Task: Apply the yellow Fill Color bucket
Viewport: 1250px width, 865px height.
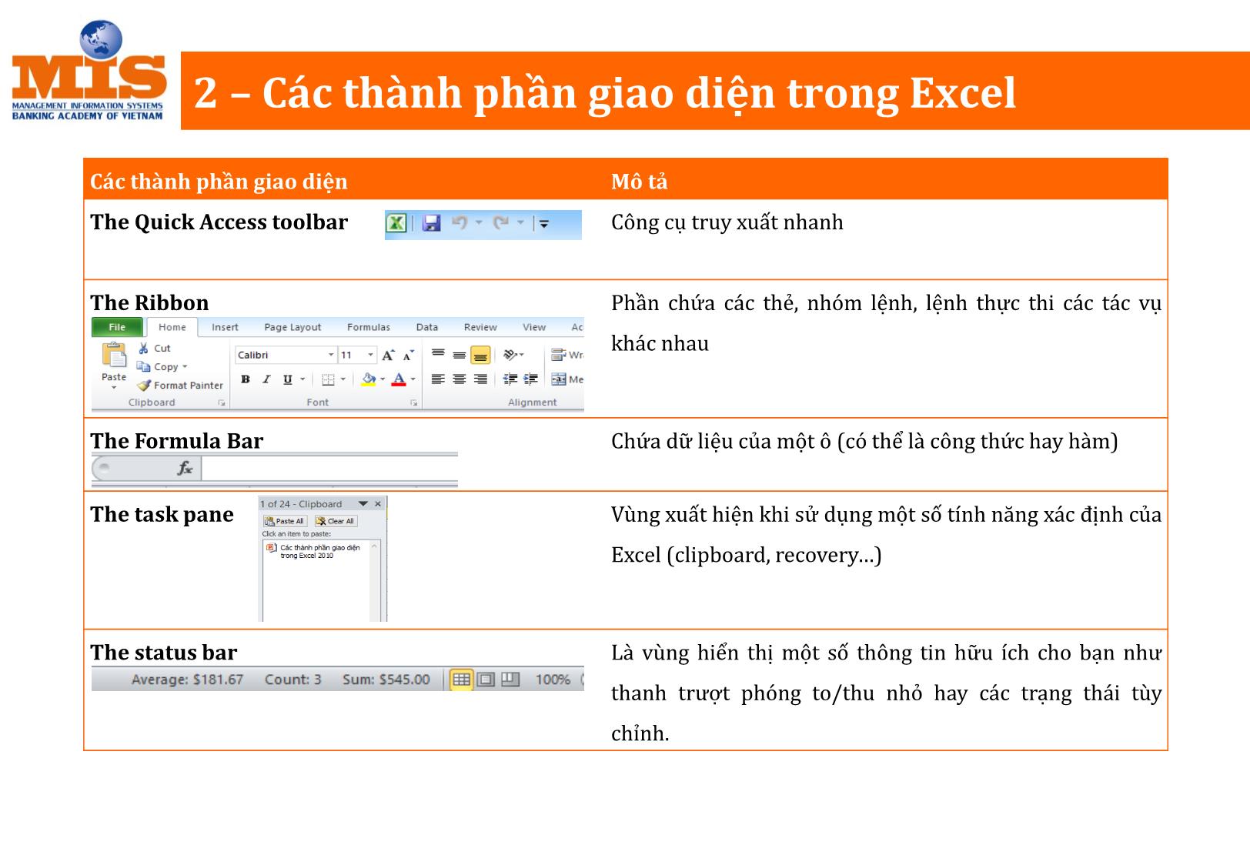Action: pyautogui.click(x=369, y=379)
